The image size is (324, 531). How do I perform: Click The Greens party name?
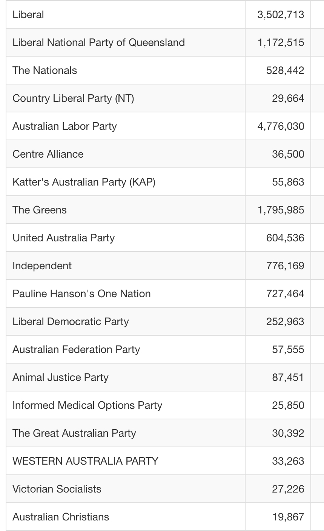40,210
